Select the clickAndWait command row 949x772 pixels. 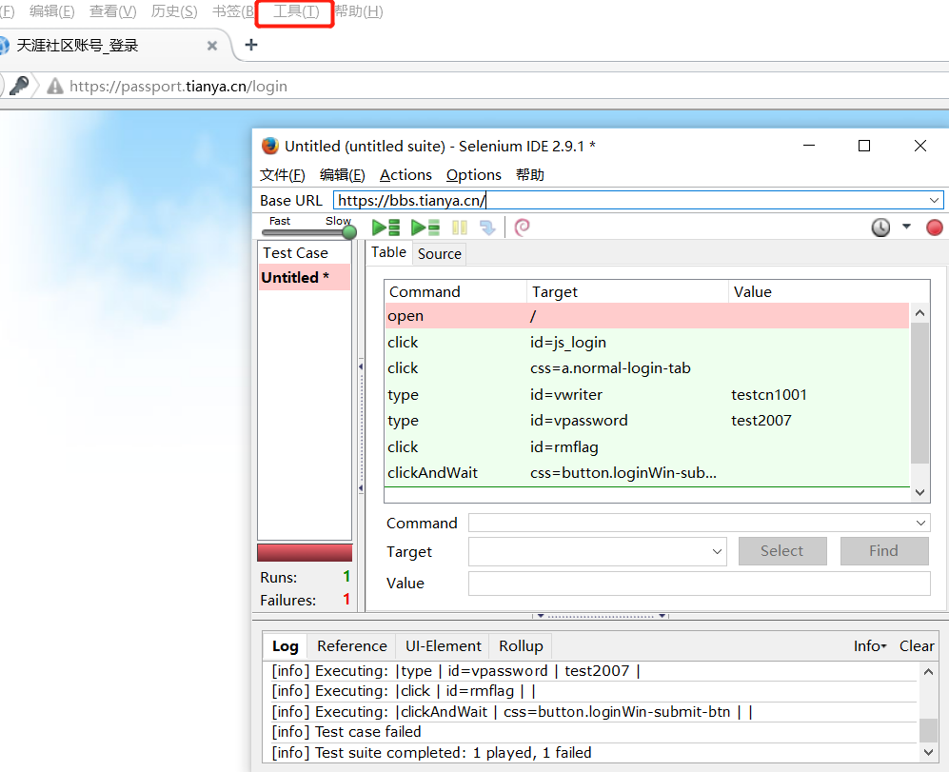pos(647,473)
